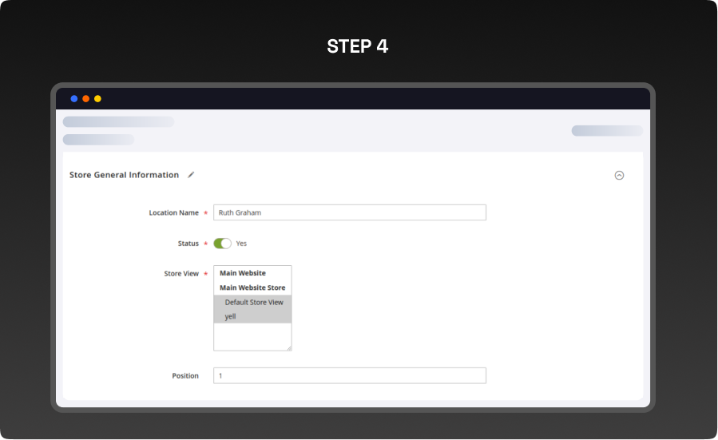
Task: Click the top-left placeholder title bar
Action: [x=118, y=122]
